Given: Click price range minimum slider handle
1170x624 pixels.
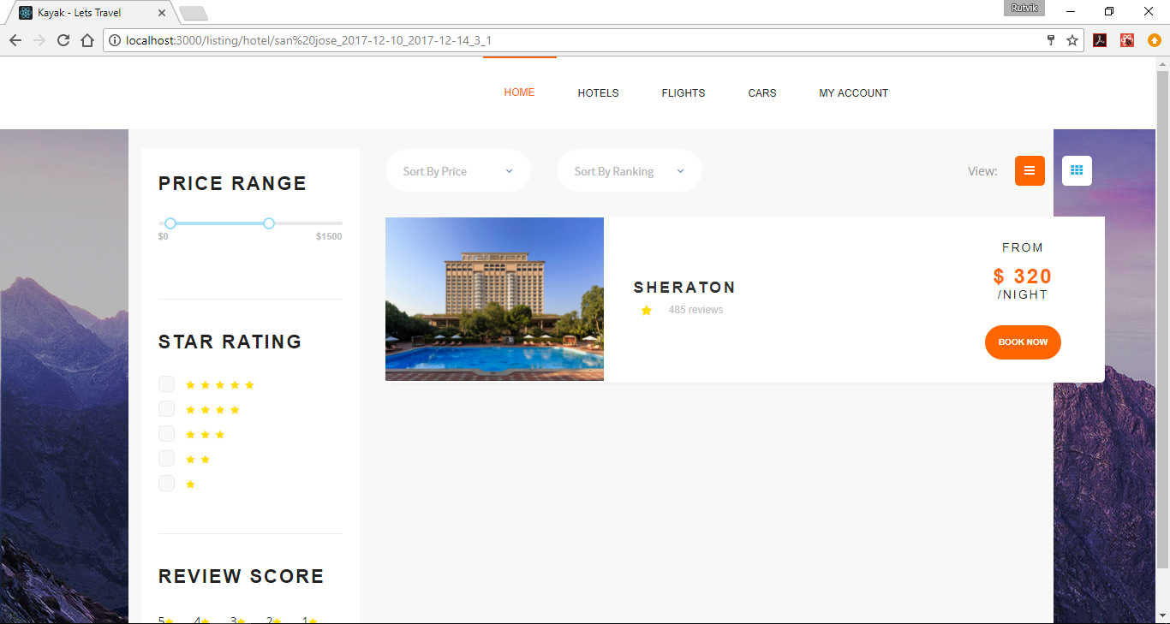Looking at the screenshot, I should click(170, 223).
